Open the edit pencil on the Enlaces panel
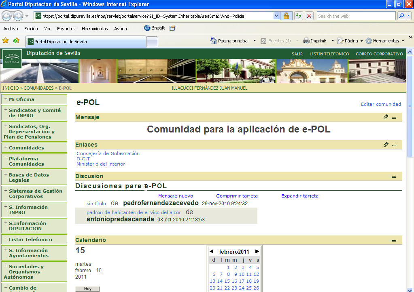The height and width of the screenshot is (292, 414). coord(385,144)
